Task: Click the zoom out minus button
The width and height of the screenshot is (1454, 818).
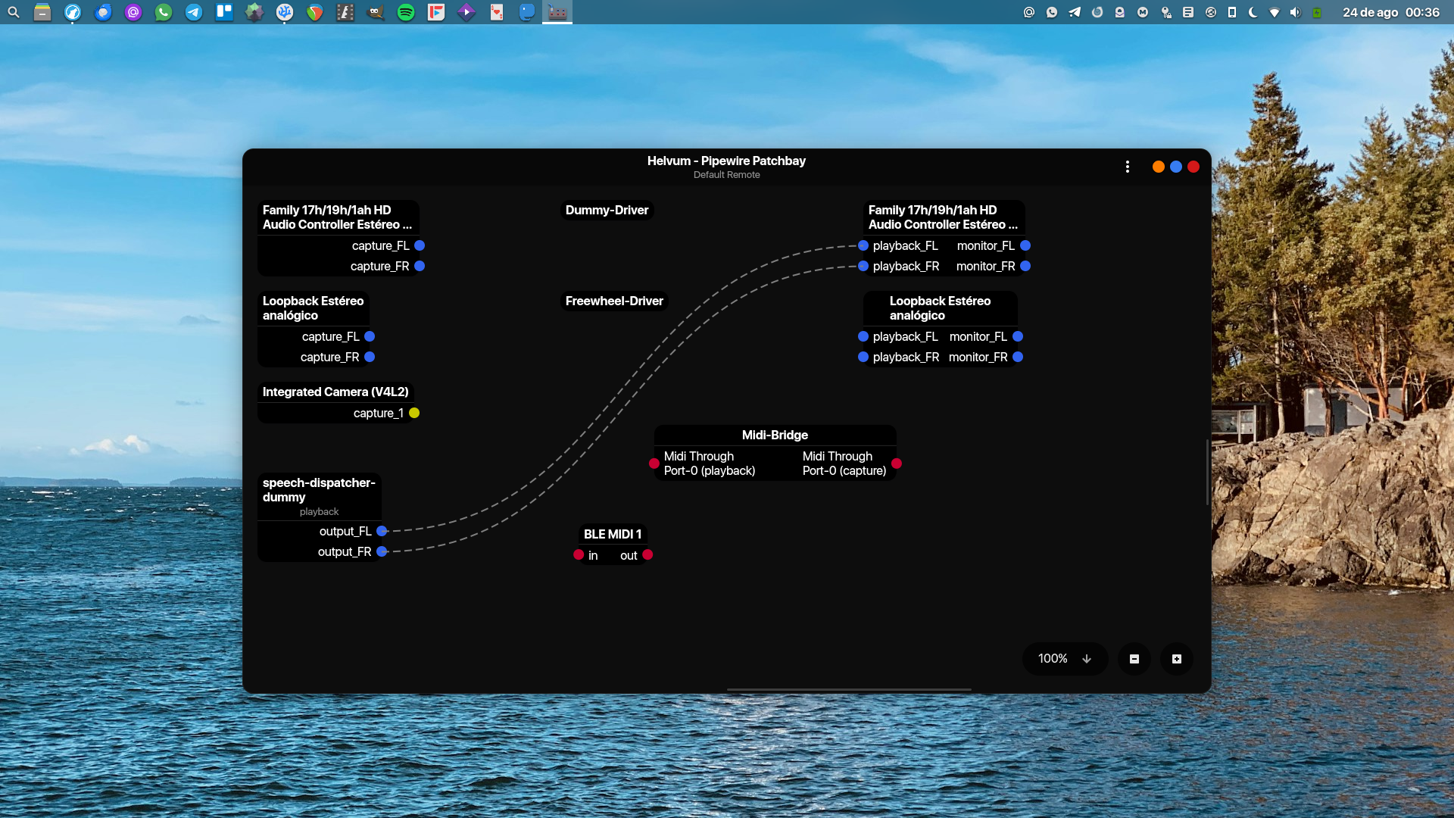Action: [1134, 659]
